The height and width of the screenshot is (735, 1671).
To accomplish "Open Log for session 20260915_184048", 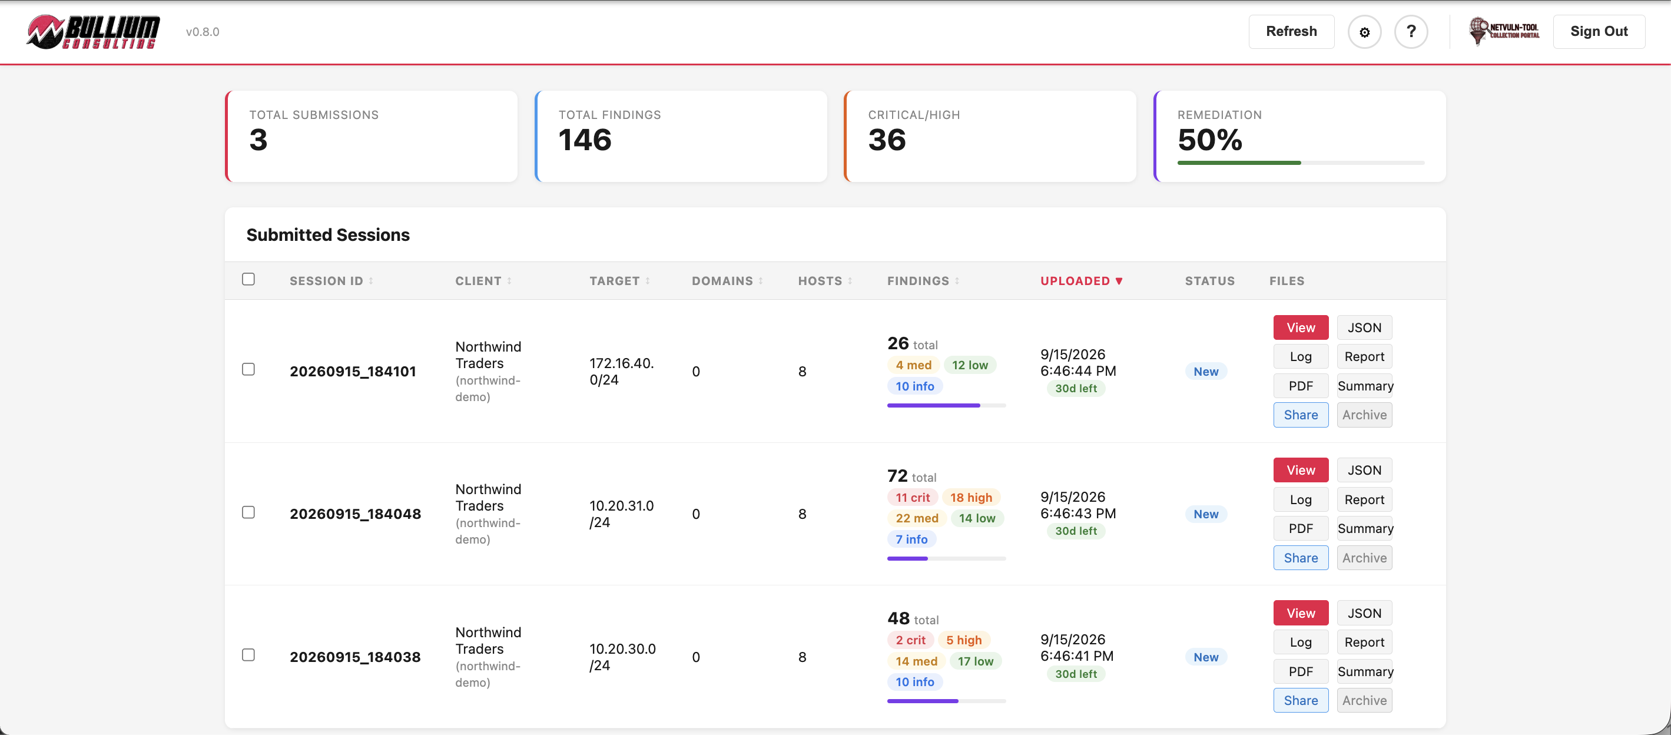I will click(1301, 499).
